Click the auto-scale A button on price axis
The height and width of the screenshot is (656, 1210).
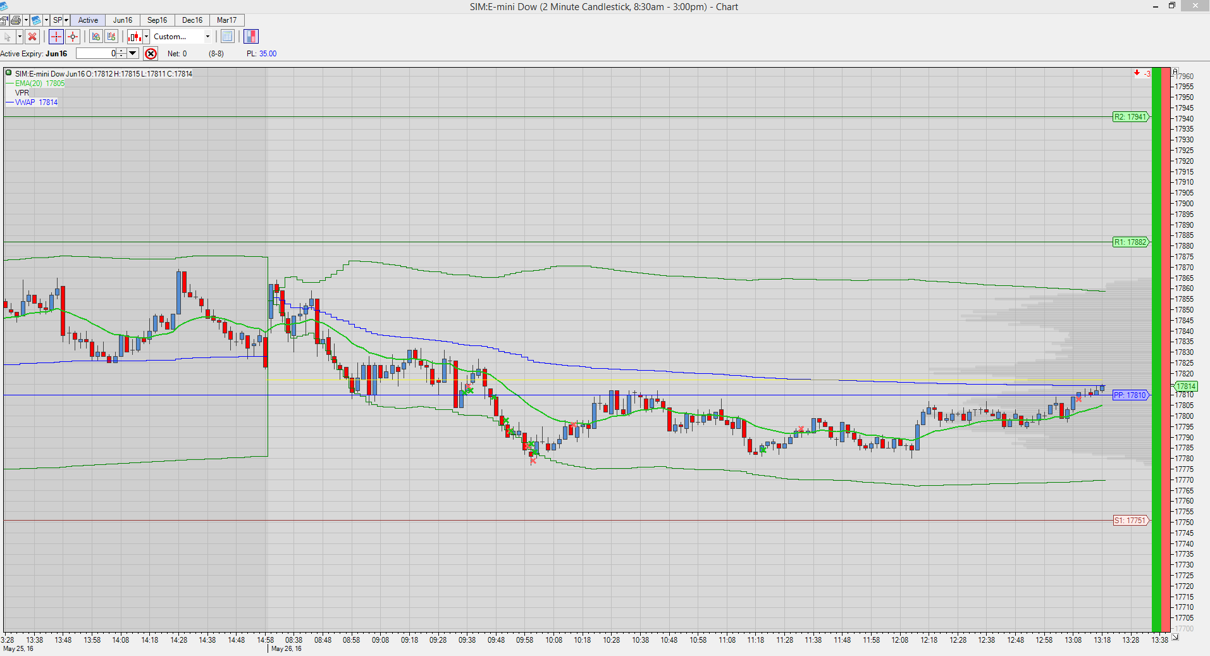point(1175,71)
